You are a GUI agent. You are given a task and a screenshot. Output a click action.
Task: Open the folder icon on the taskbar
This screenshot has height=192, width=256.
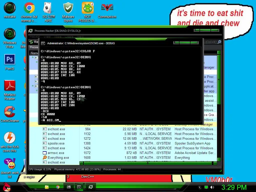click(x=47, y=187)
